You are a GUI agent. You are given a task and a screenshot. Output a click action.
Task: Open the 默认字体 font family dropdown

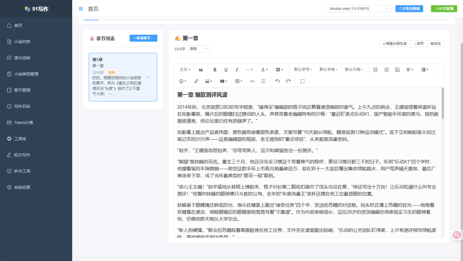click(x=328, y=70)
